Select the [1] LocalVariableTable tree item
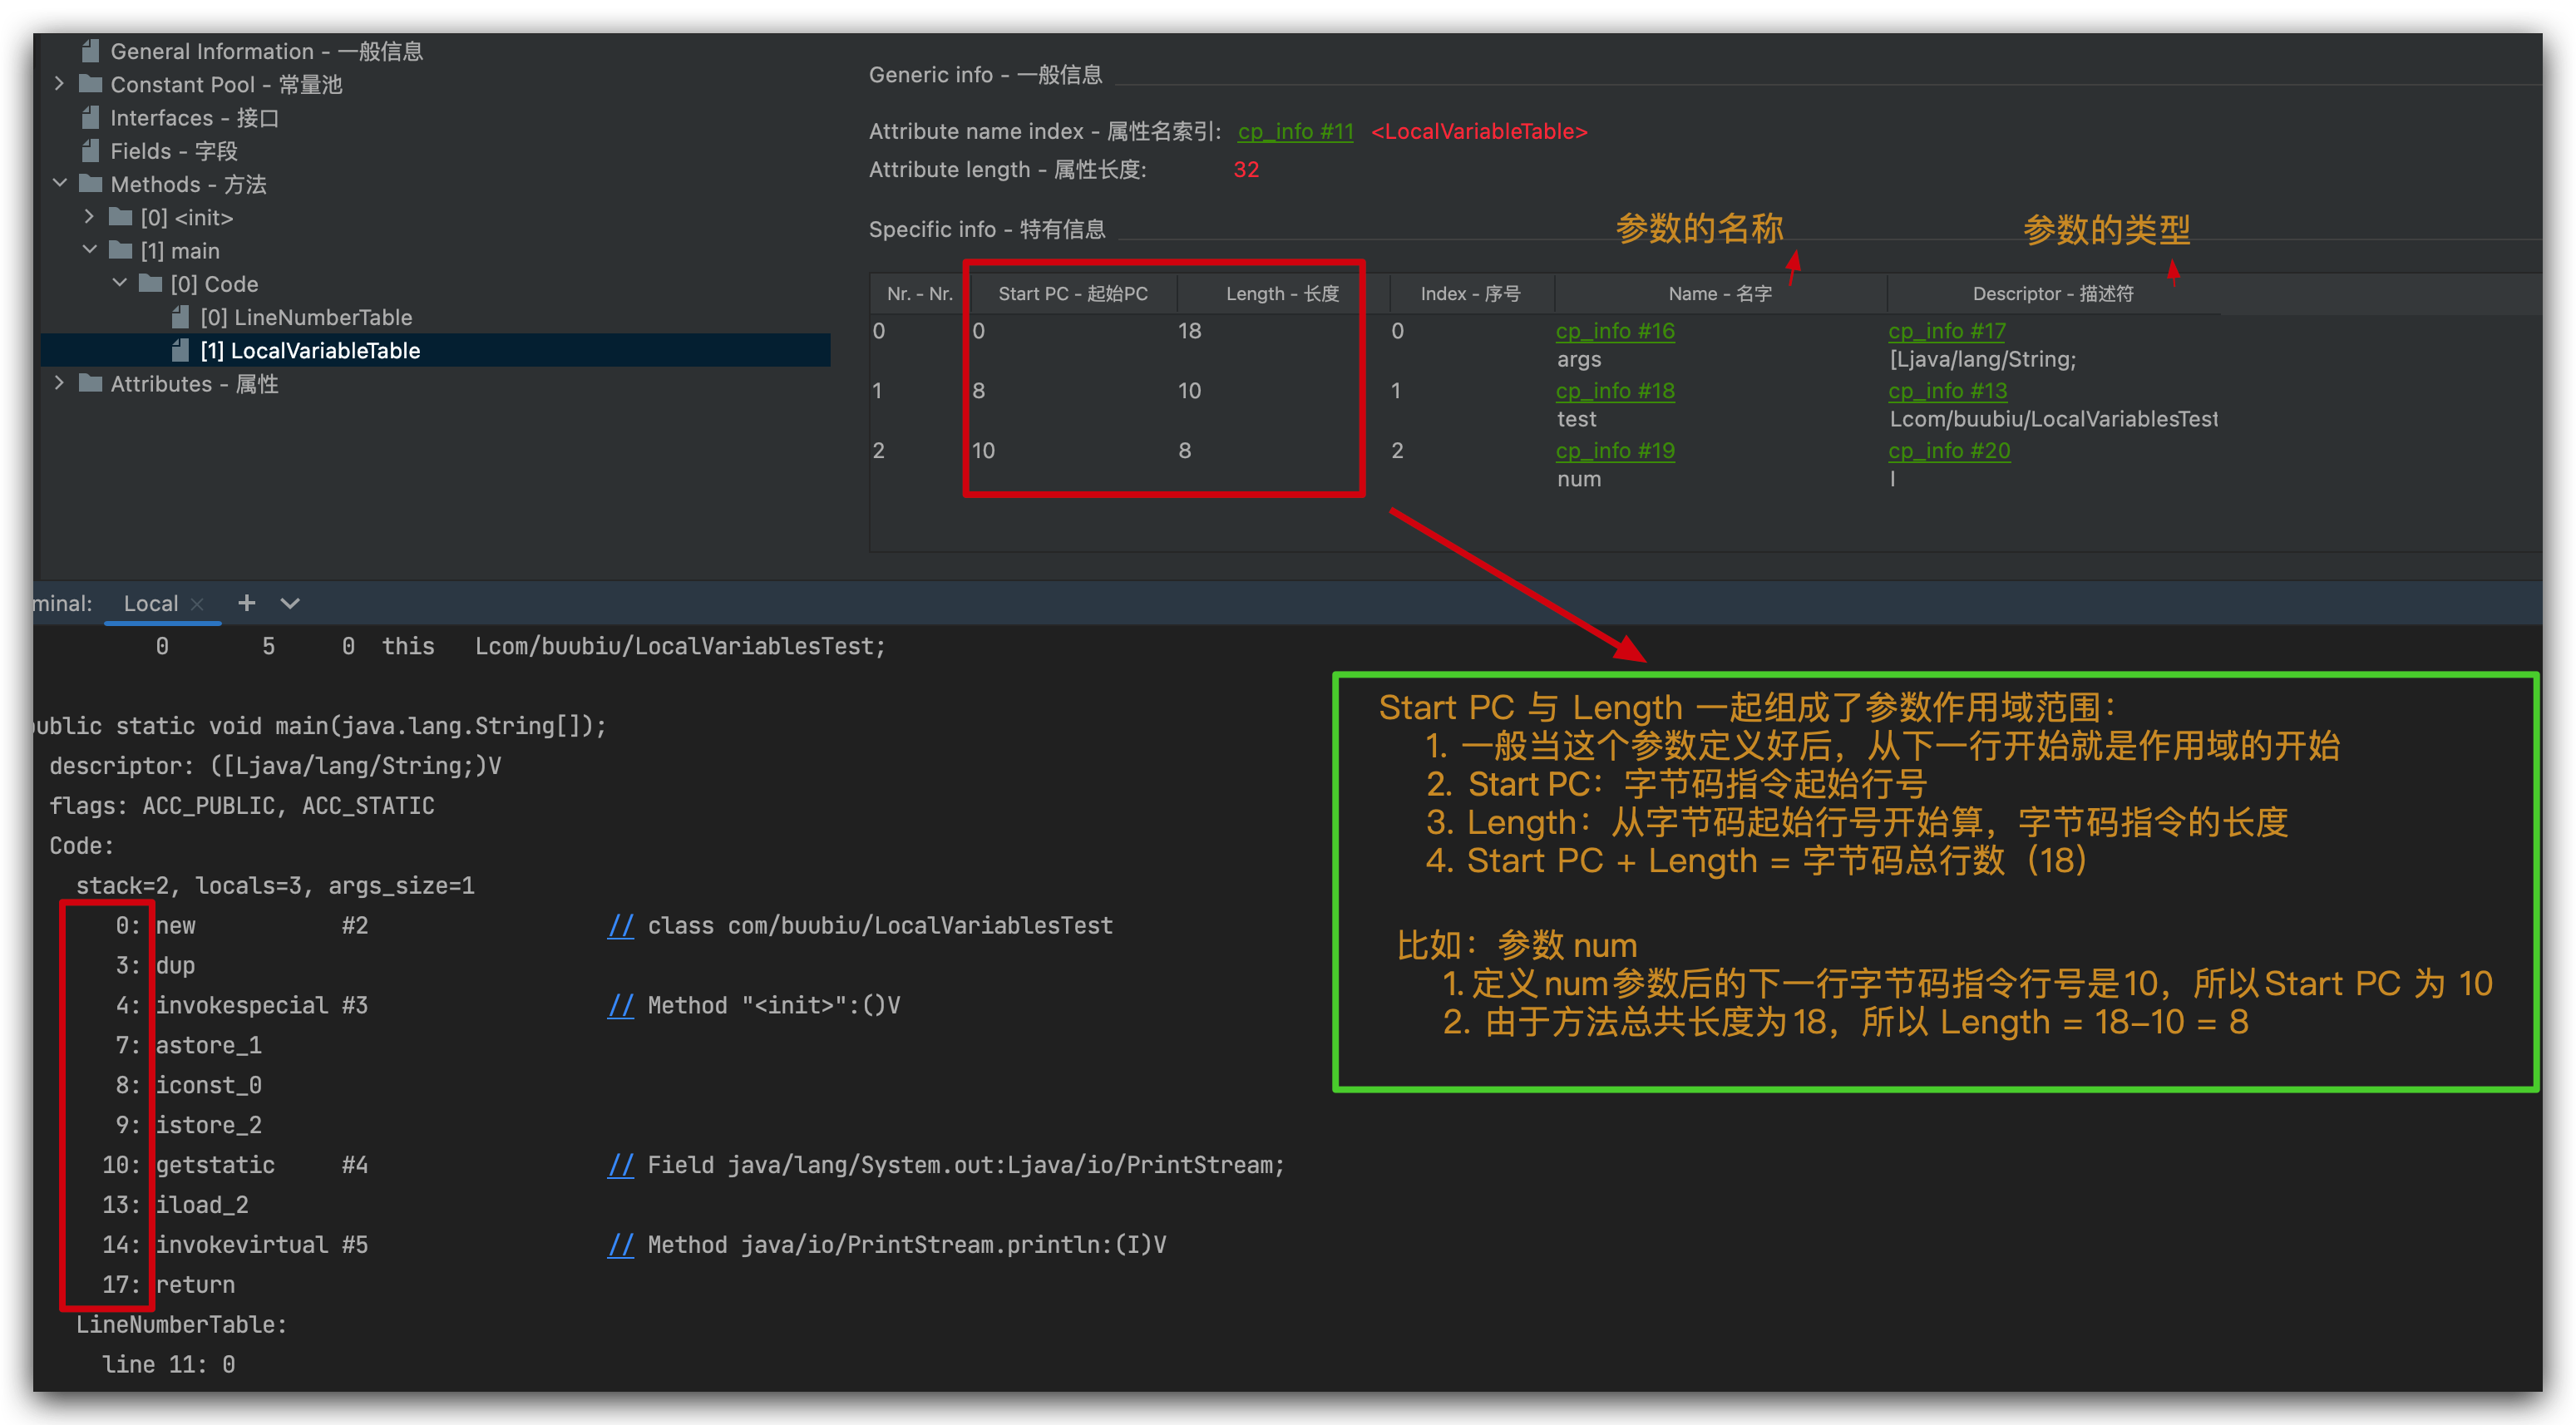Screen dimensions: 2576x1425 310,351
